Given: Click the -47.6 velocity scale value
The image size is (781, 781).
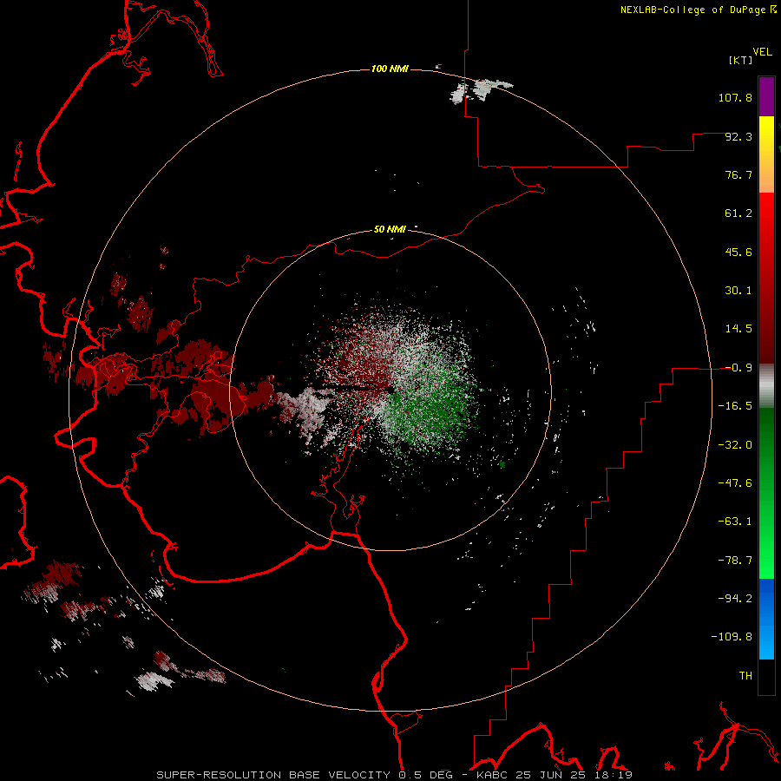Looking at the screenshot, I should 735,483.
